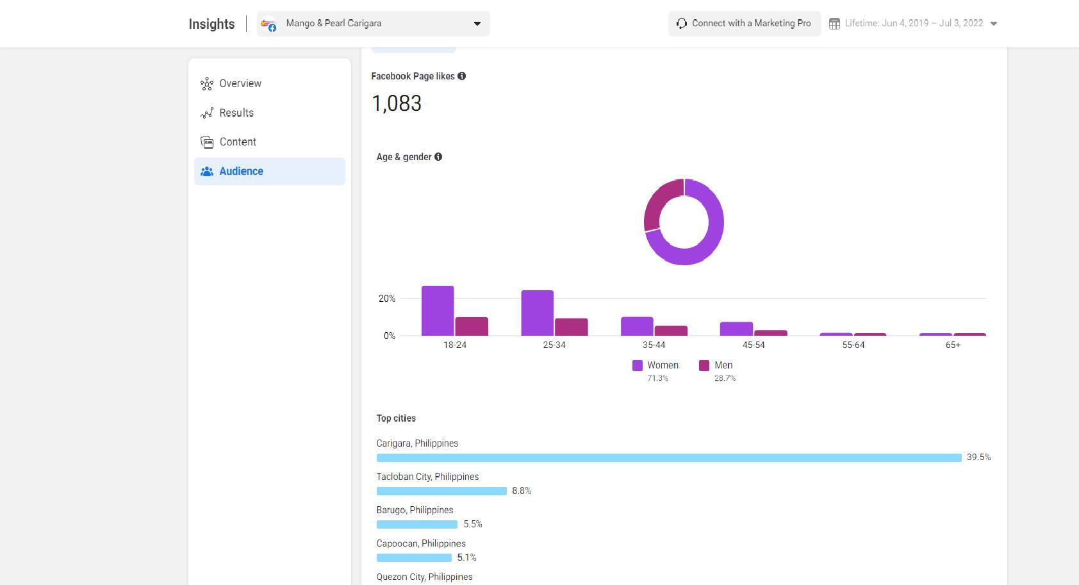1079x585 pixels.
Task: Click the 8.8% value for Tacloban City
Action: 522,491
